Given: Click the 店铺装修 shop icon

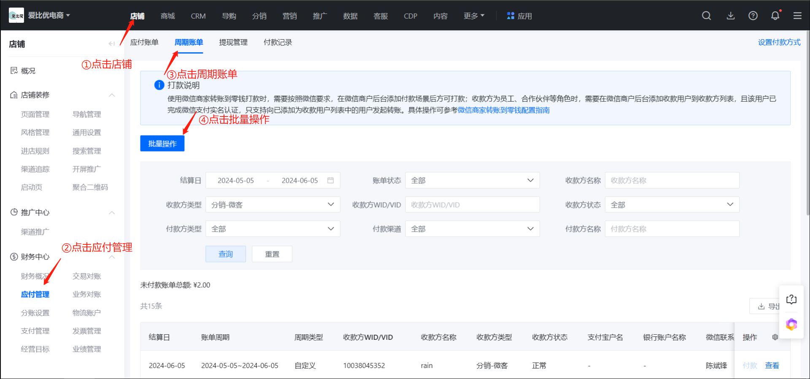Looking at the screenshot, I should (14, 95).
